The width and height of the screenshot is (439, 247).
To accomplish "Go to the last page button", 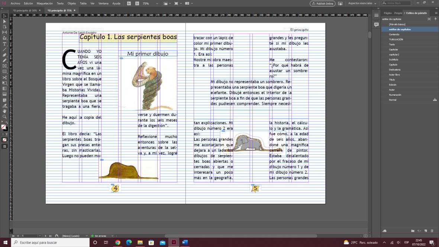I will (x=51, y=236).
